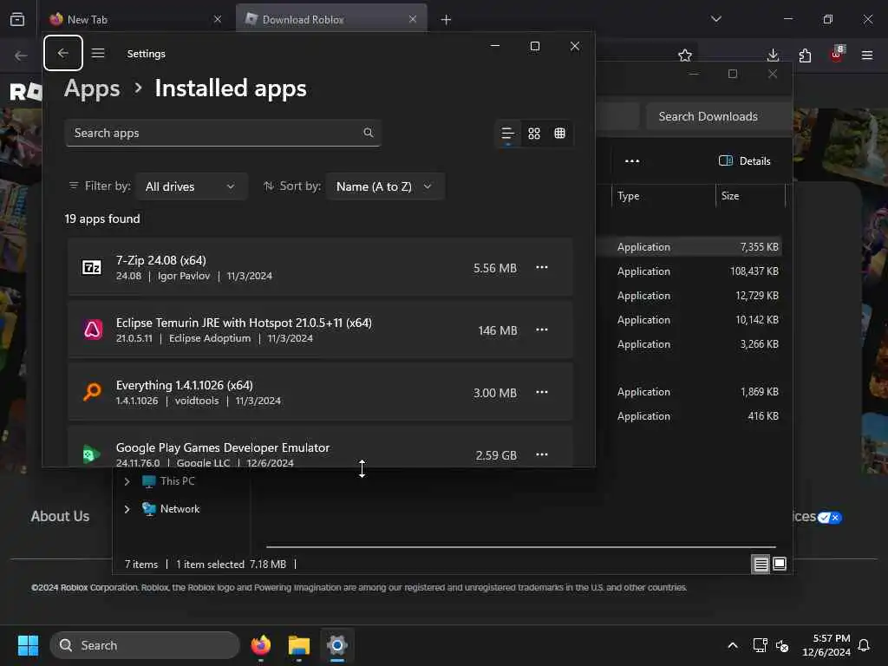Click the Eclipse Temurin app icon

[92, 330]
